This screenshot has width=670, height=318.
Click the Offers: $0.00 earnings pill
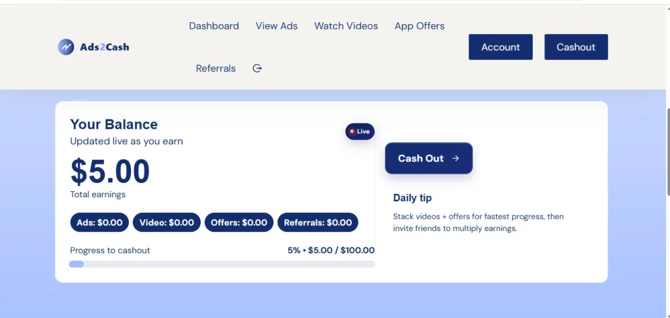[x=239, y=223]
